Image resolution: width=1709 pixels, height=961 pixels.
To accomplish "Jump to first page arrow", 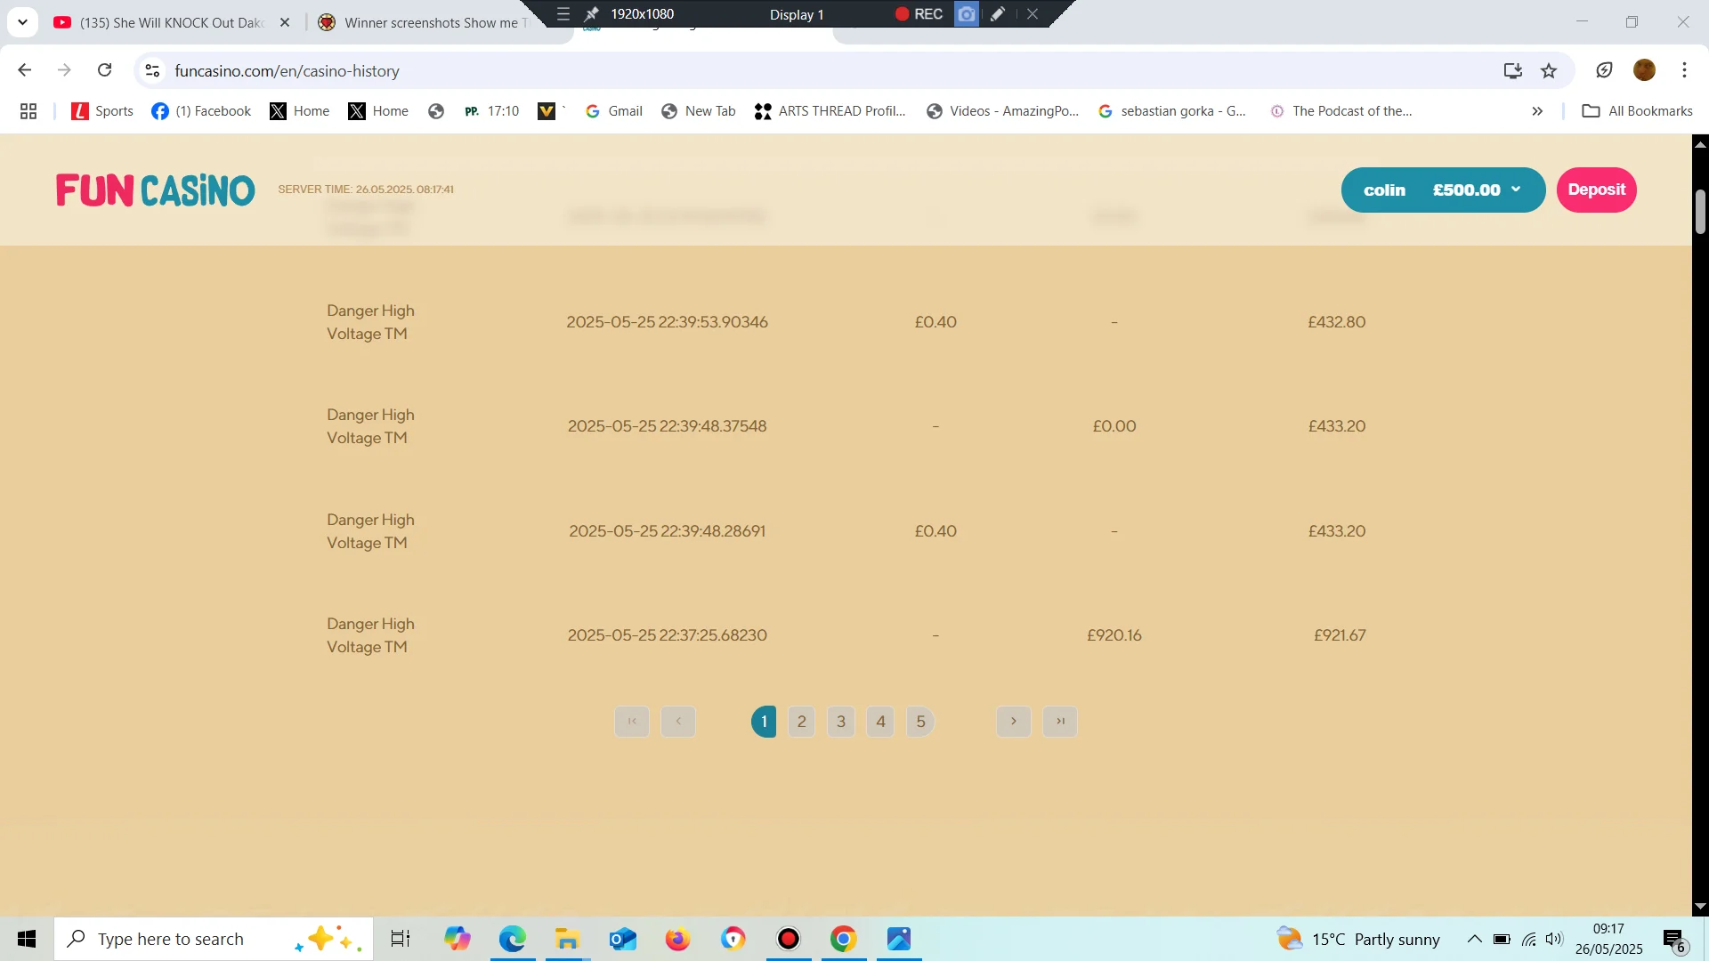I will (632, 722).
